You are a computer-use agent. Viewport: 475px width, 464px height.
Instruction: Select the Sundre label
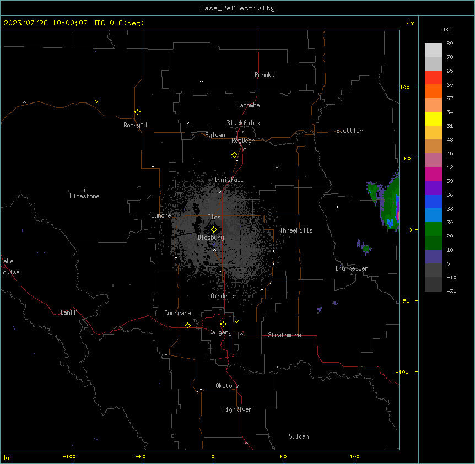(x=161, y=215)
